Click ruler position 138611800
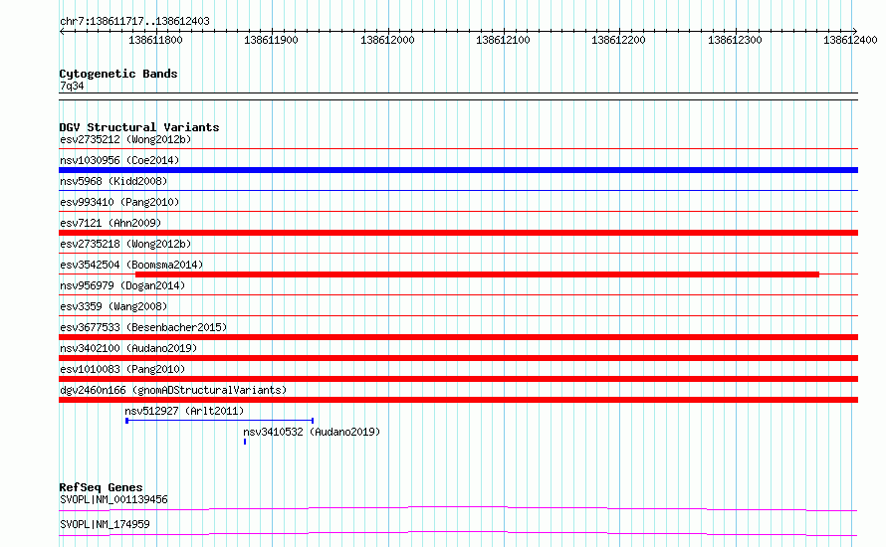886x547 pixels. click(x=156, y=40)
